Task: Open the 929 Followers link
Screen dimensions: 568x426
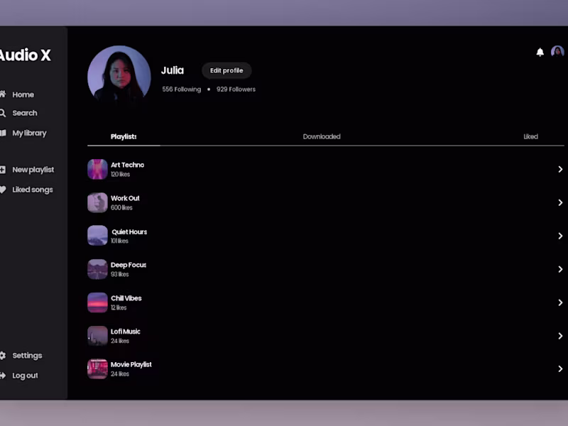Action: tap(236, 89)
